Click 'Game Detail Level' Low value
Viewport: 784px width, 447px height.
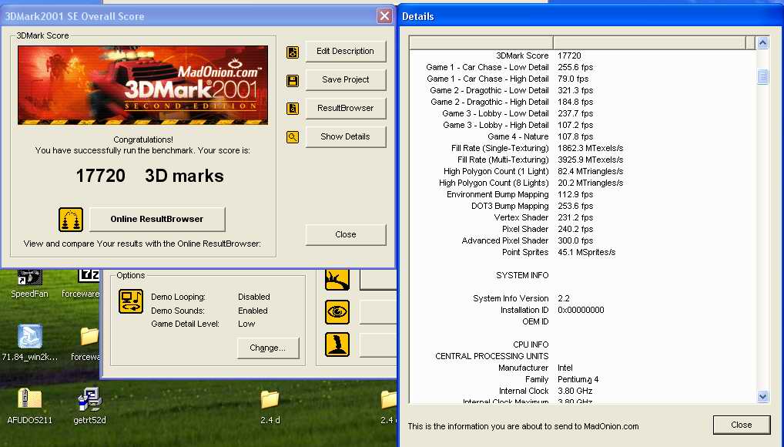(x=246, y=324)
